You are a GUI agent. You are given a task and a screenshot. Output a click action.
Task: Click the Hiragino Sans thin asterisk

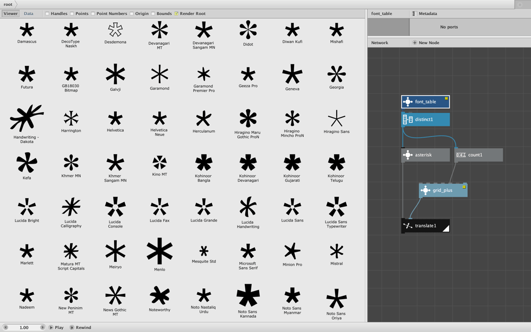pyautogui.click(x=336, y=118)
